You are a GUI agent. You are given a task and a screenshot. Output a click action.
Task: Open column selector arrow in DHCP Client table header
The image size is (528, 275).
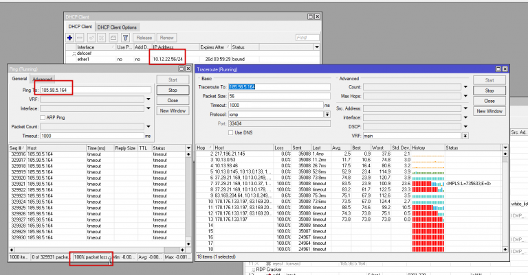[x=317, y=47]
